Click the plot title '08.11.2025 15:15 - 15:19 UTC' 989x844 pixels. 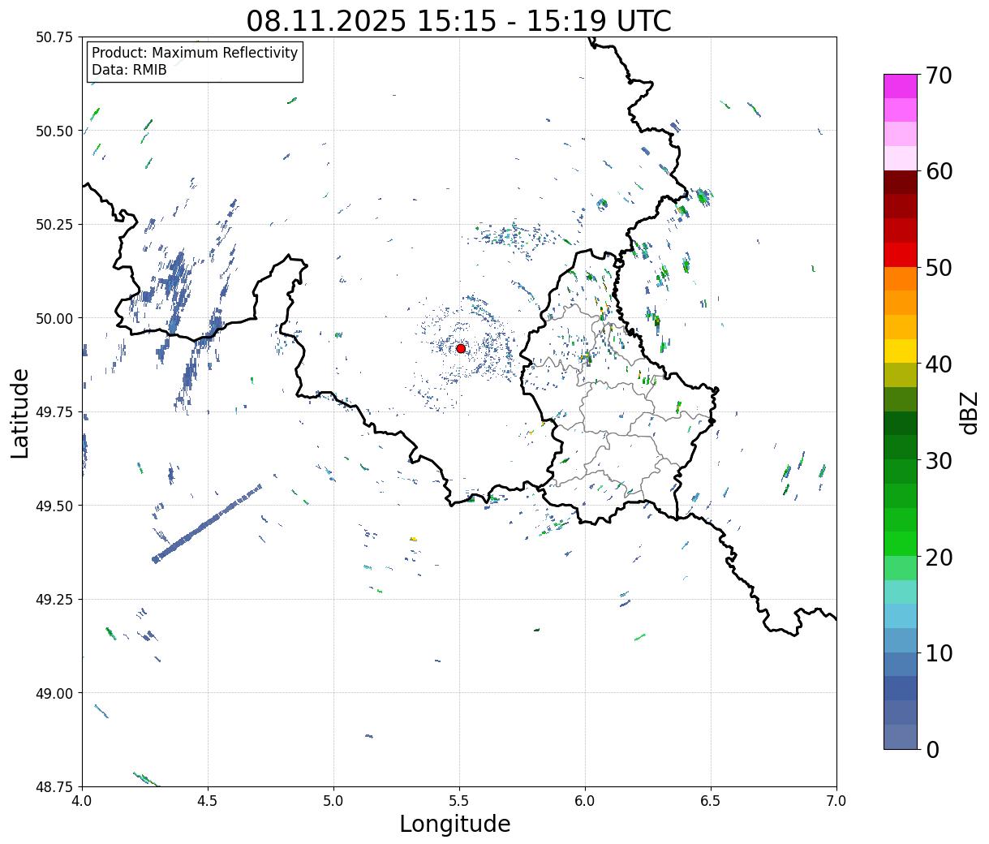[x=459, y=21]
